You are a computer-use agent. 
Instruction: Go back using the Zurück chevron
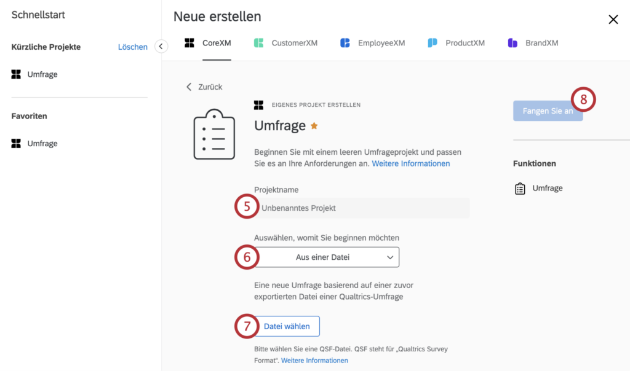pos(189,87)
